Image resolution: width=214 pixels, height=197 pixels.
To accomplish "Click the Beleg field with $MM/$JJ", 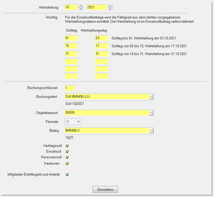I will pyautogui.click(x=107, y=130).
